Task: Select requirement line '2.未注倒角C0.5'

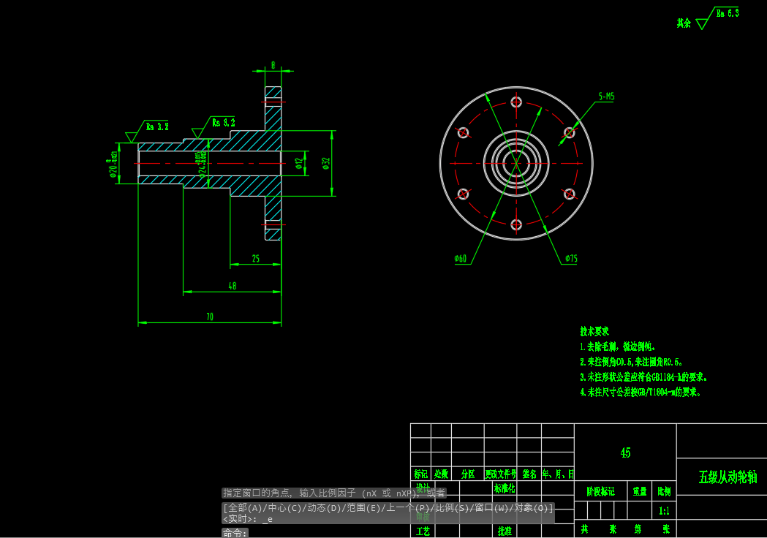Action: point(631,362)
